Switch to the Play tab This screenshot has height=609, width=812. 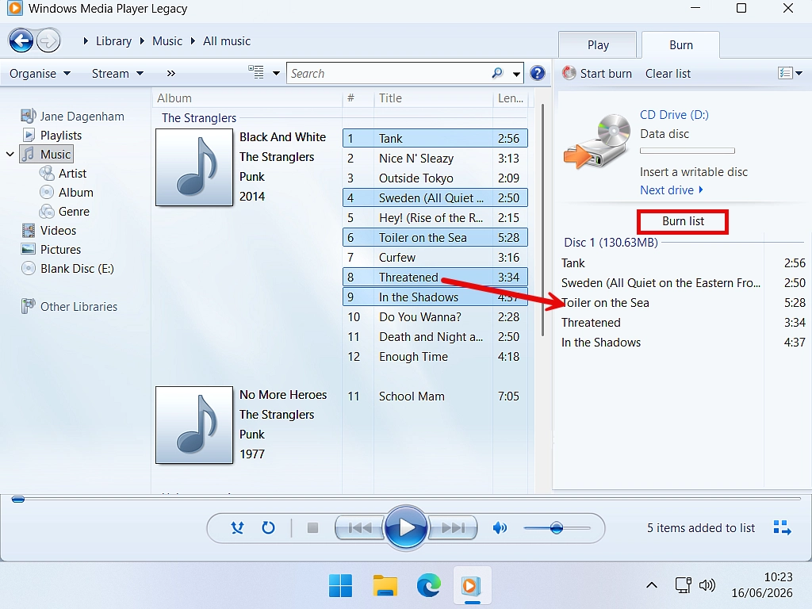(598, 45)
